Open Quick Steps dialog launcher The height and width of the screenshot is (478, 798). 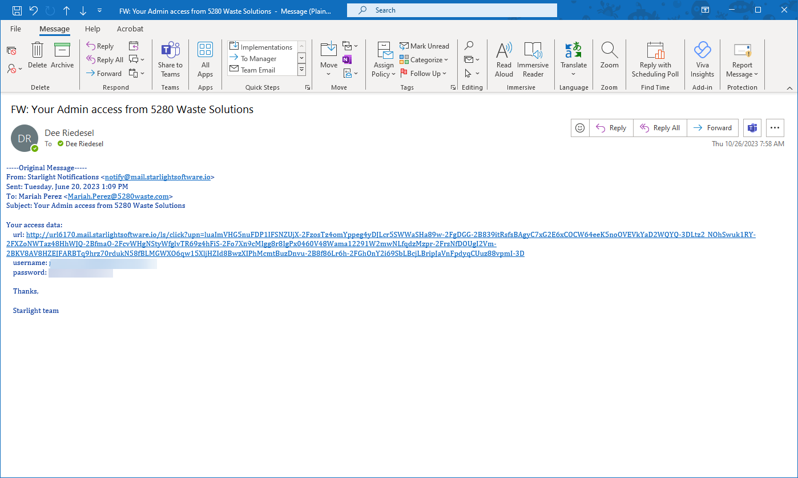pyautogui.click(x=308, y=87)
